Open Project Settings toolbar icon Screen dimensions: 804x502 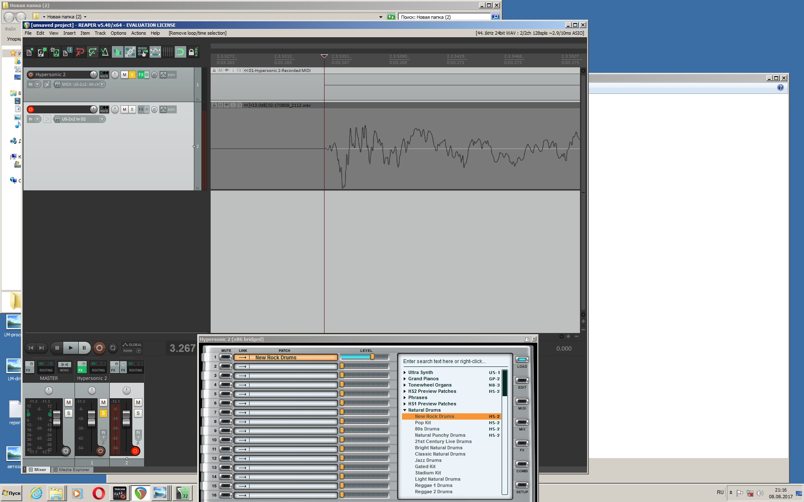[67, 52]
